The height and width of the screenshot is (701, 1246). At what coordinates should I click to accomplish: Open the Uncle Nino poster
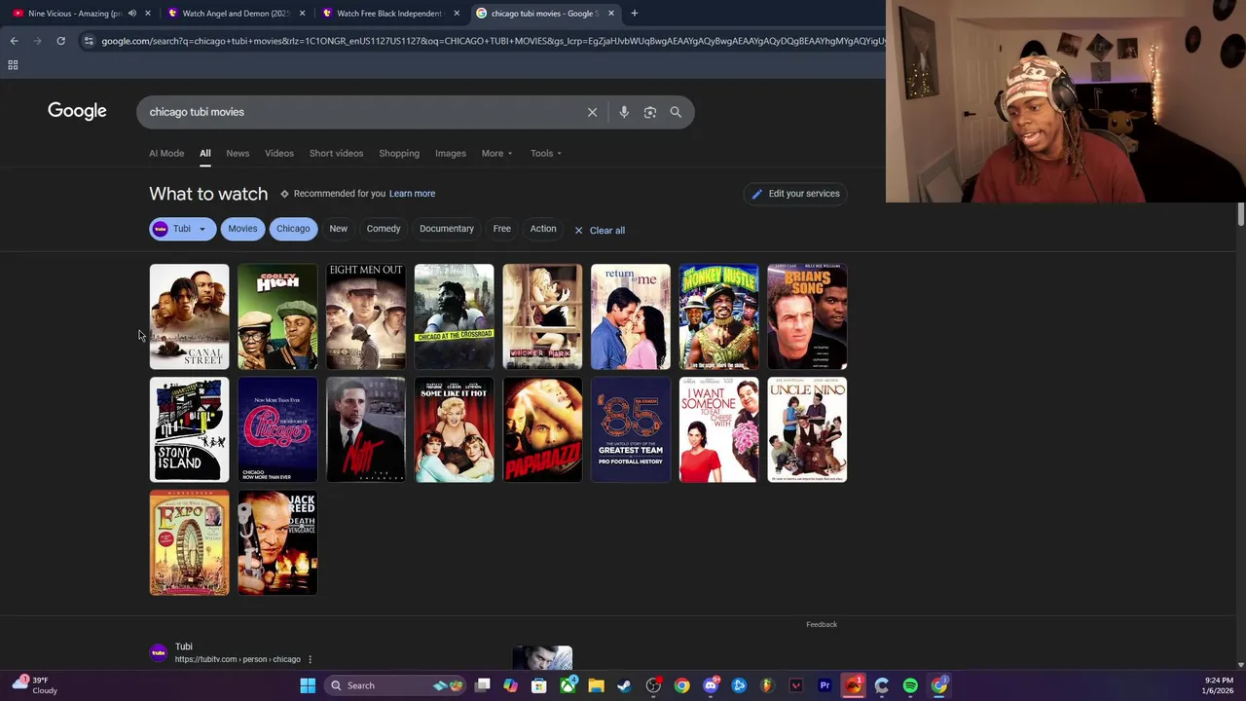[807, 429]
